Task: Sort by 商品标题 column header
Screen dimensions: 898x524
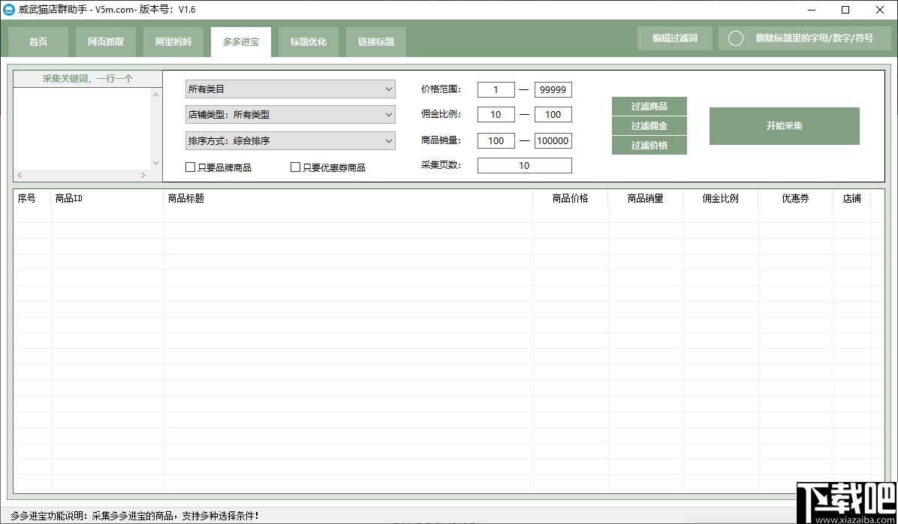Action: [x=349, y=199]
